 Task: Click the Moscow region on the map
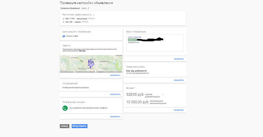click(91, 64)
